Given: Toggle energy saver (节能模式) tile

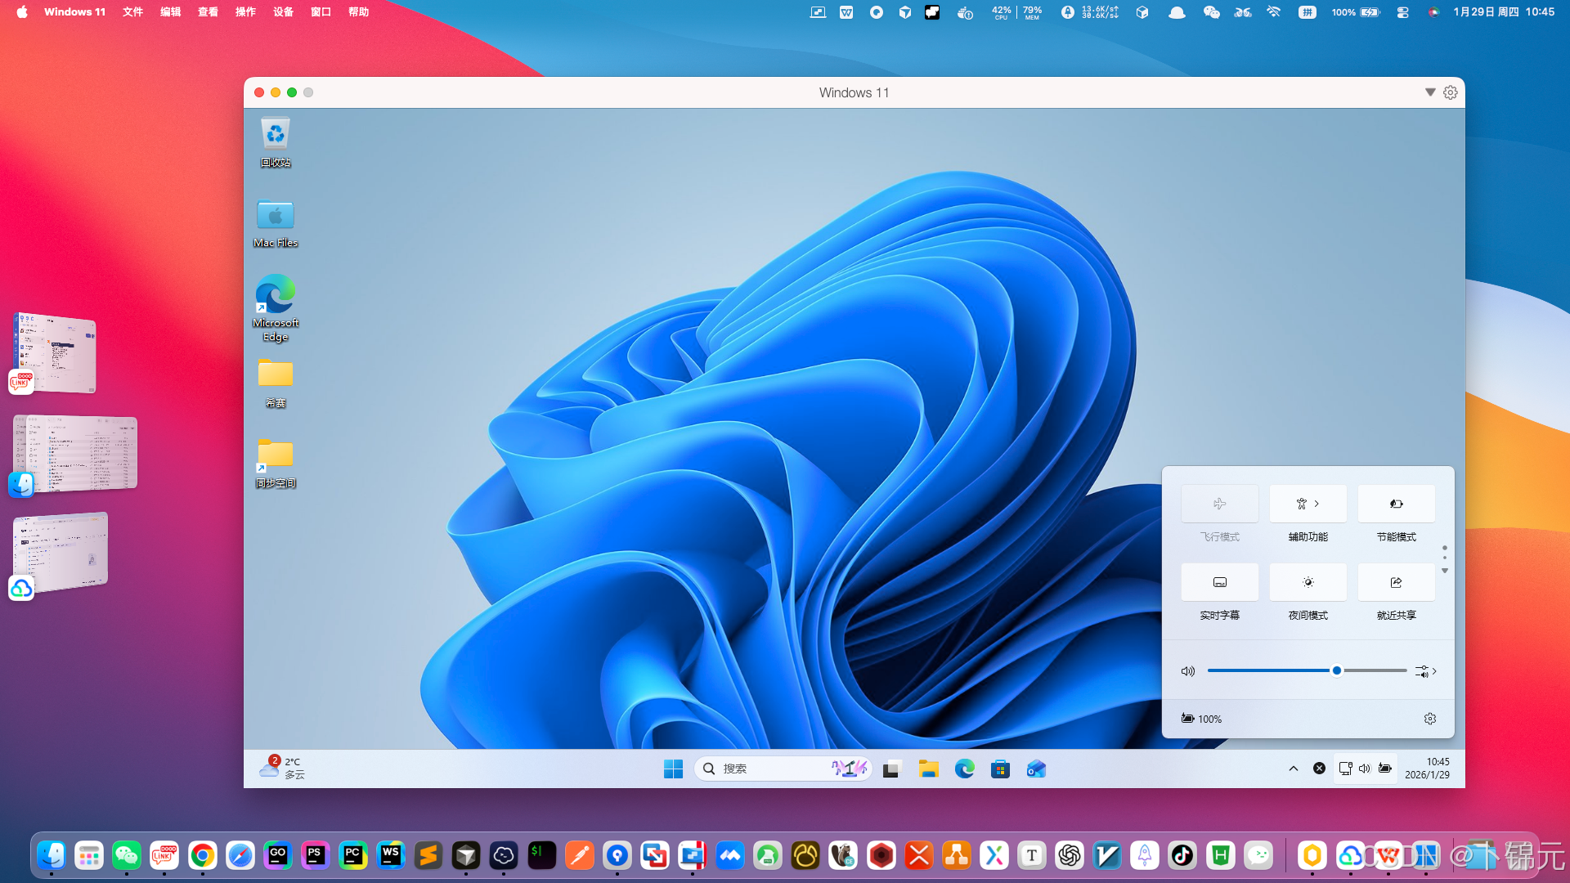Looking at the screenshot, I should 1396,504.
